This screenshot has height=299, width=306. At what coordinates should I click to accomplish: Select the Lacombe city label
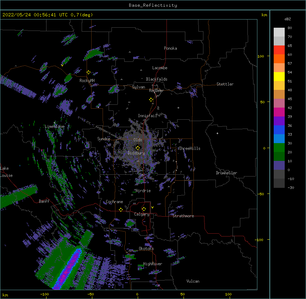pos(160,68)
